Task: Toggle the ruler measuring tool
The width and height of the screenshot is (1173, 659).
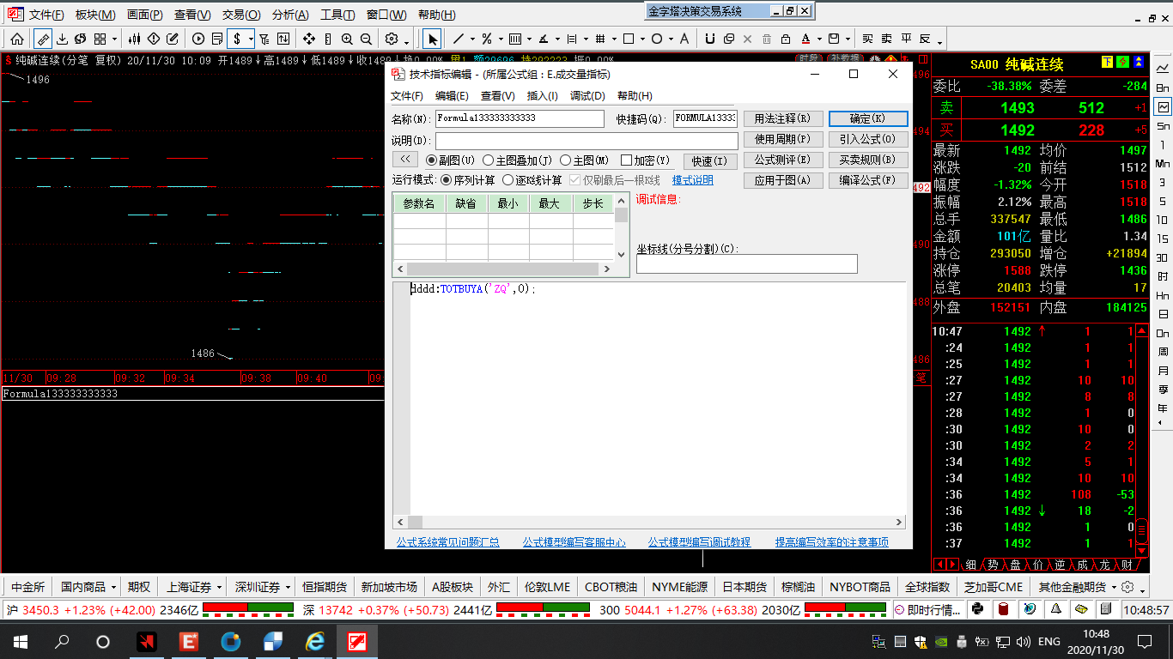Action: (x=42, y=39)
